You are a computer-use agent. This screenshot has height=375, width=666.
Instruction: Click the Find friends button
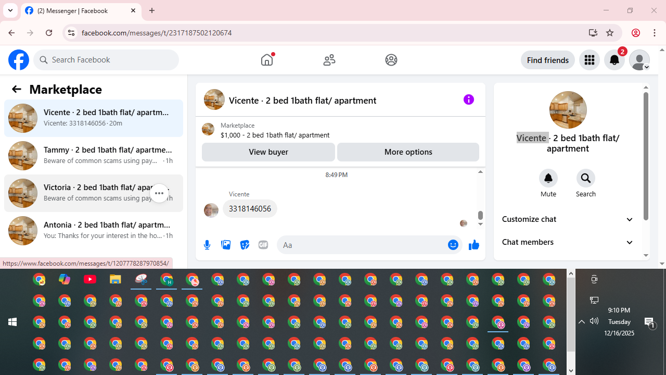(548, 60)
